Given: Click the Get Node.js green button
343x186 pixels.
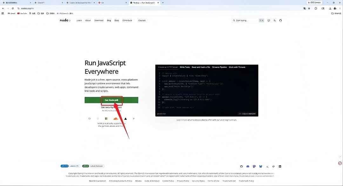Looking at the screenshot, I should [111, 100].
